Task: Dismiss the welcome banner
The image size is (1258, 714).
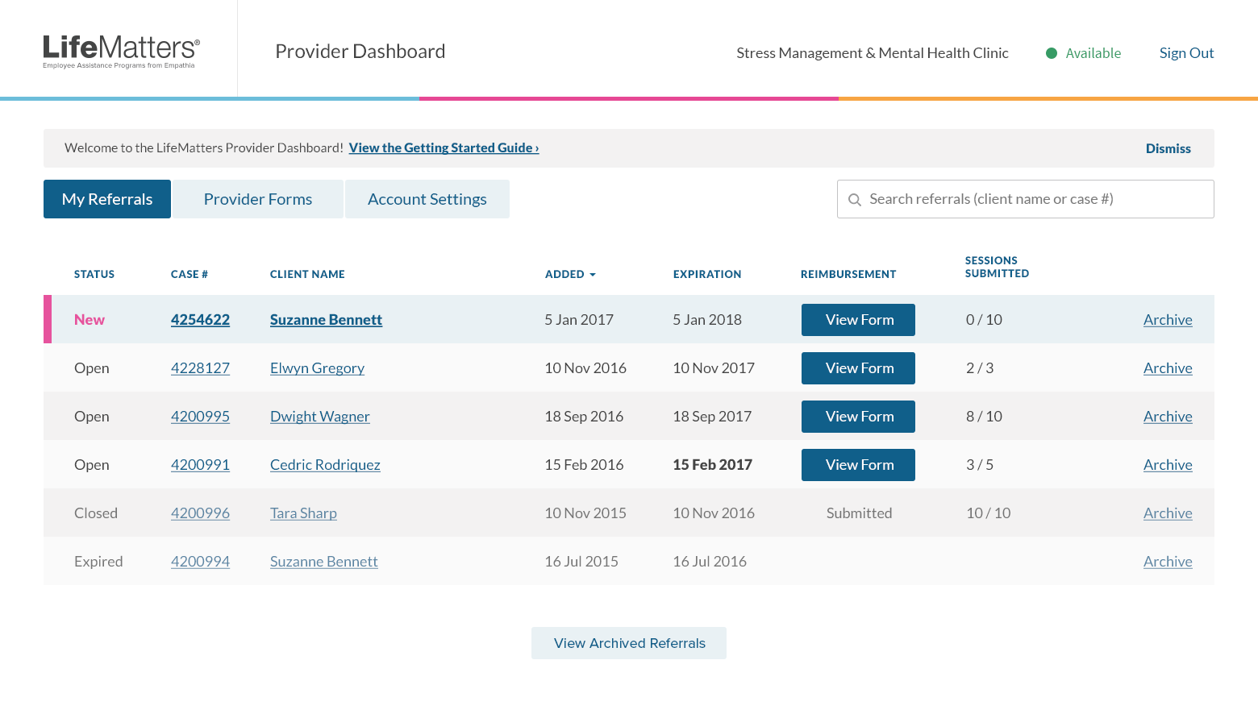Action: 1168,148
